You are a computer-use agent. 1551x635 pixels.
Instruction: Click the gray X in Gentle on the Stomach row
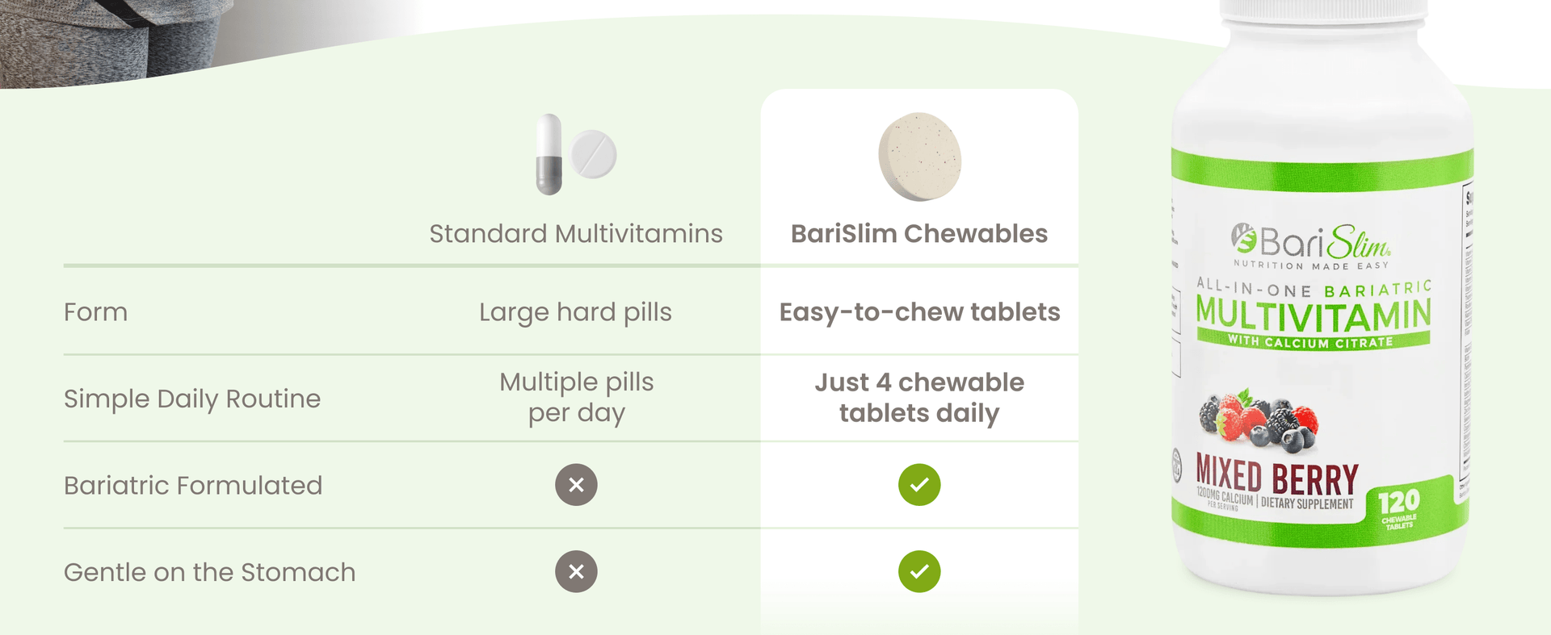[x=576, y=572]
